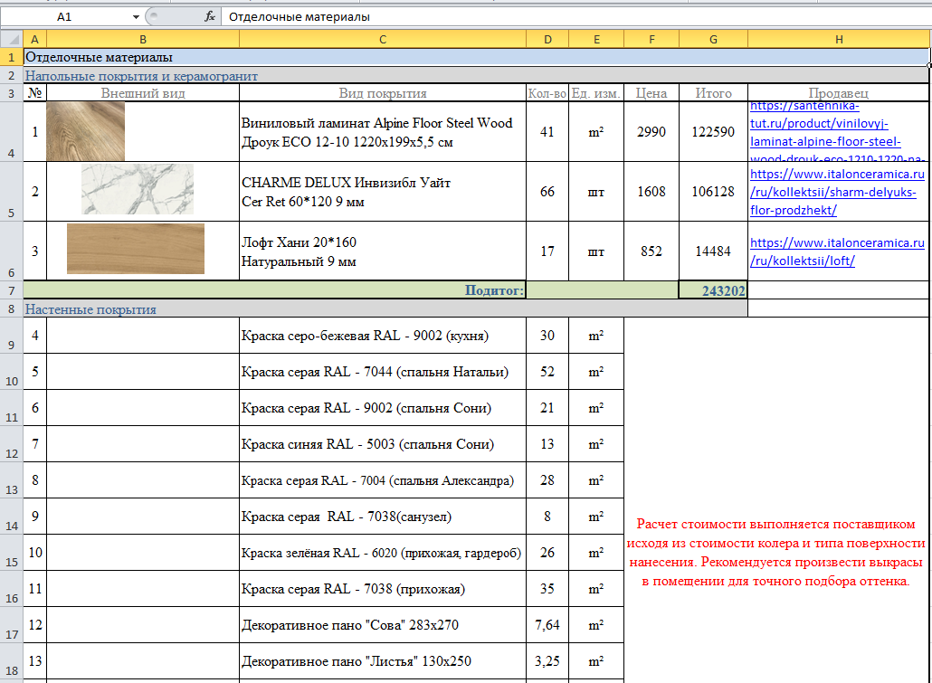Click the price cell 852

tap(651, 251)
